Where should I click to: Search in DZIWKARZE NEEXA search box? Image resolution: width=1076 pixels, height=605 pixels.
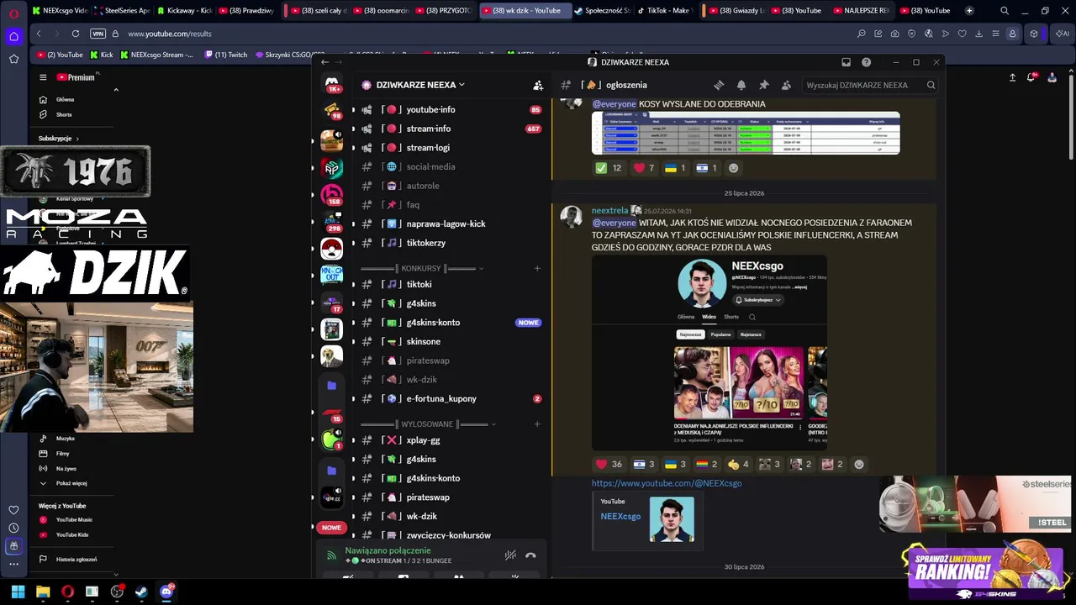pos(870,85)
